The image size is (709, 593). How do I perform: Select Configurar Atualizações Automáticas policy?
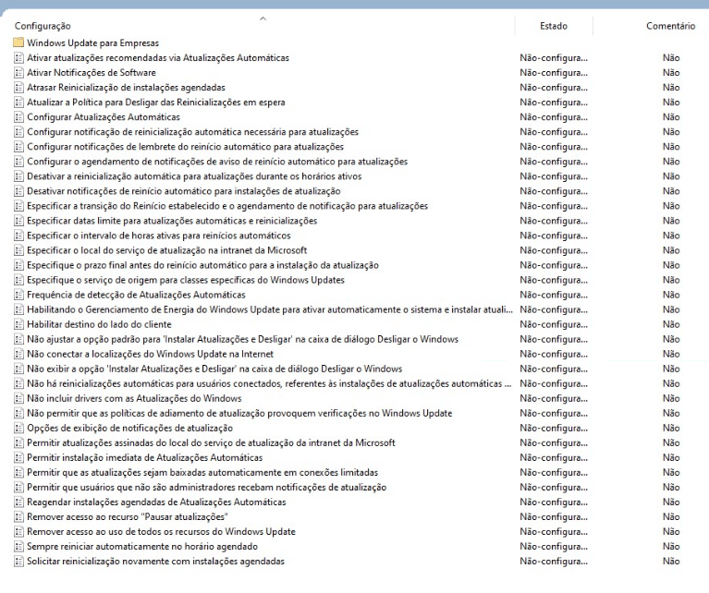click(x=104, y=117)
